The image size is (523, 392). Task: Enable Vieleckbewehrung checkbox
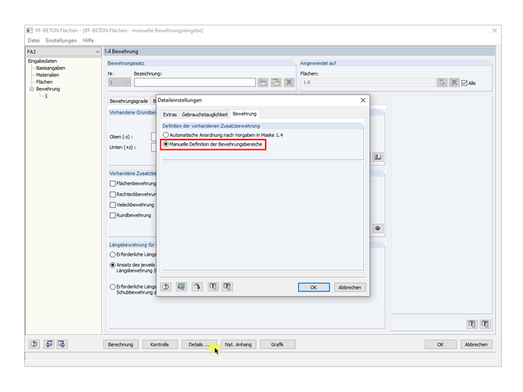113,205
